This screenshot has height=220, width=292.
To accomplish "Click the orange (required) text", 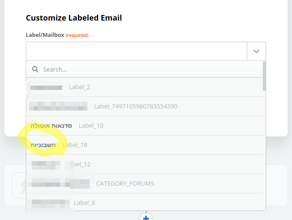I will [x=77, y=35].
